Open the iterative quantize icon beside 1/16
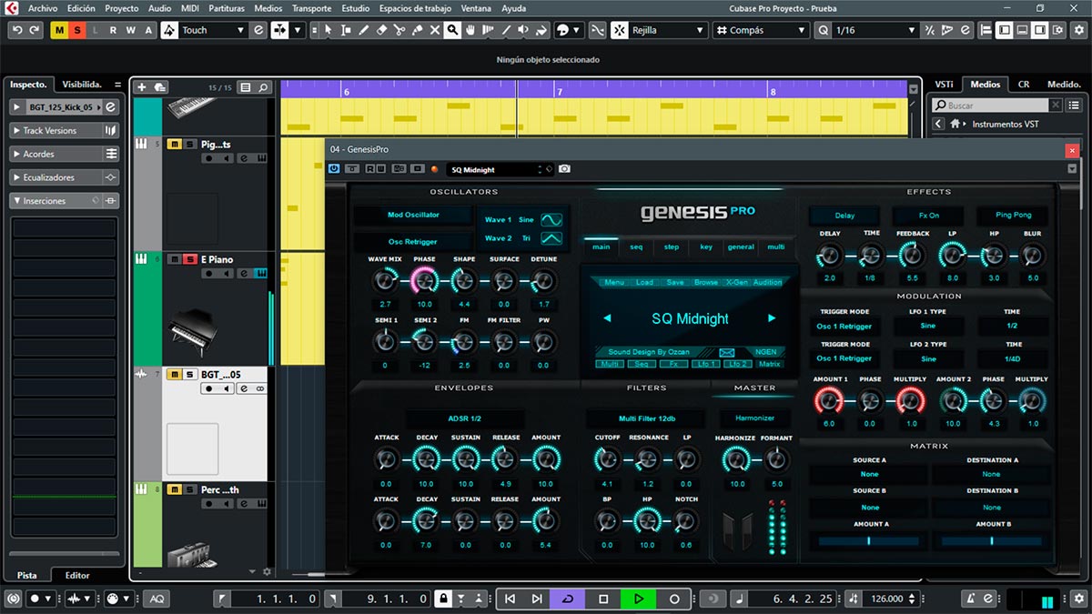The height and width of the screenshot is (614, 1092). point(930,30)
